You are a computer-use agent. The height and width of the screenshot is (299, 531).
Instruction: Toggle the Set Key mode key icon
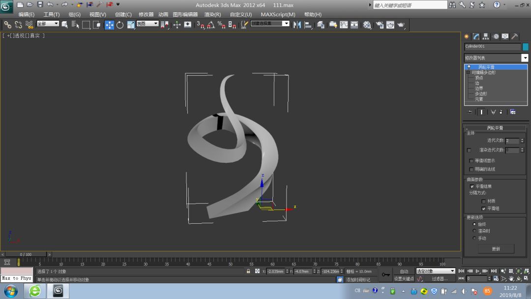click(x=386, y=274)
